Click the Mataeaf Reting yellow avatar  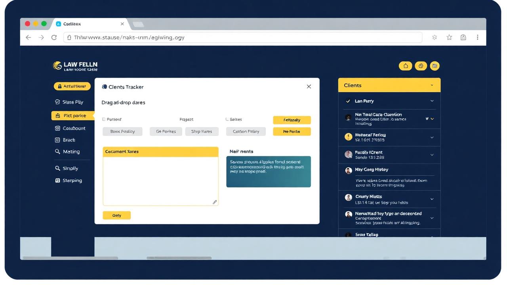(349, 137)
